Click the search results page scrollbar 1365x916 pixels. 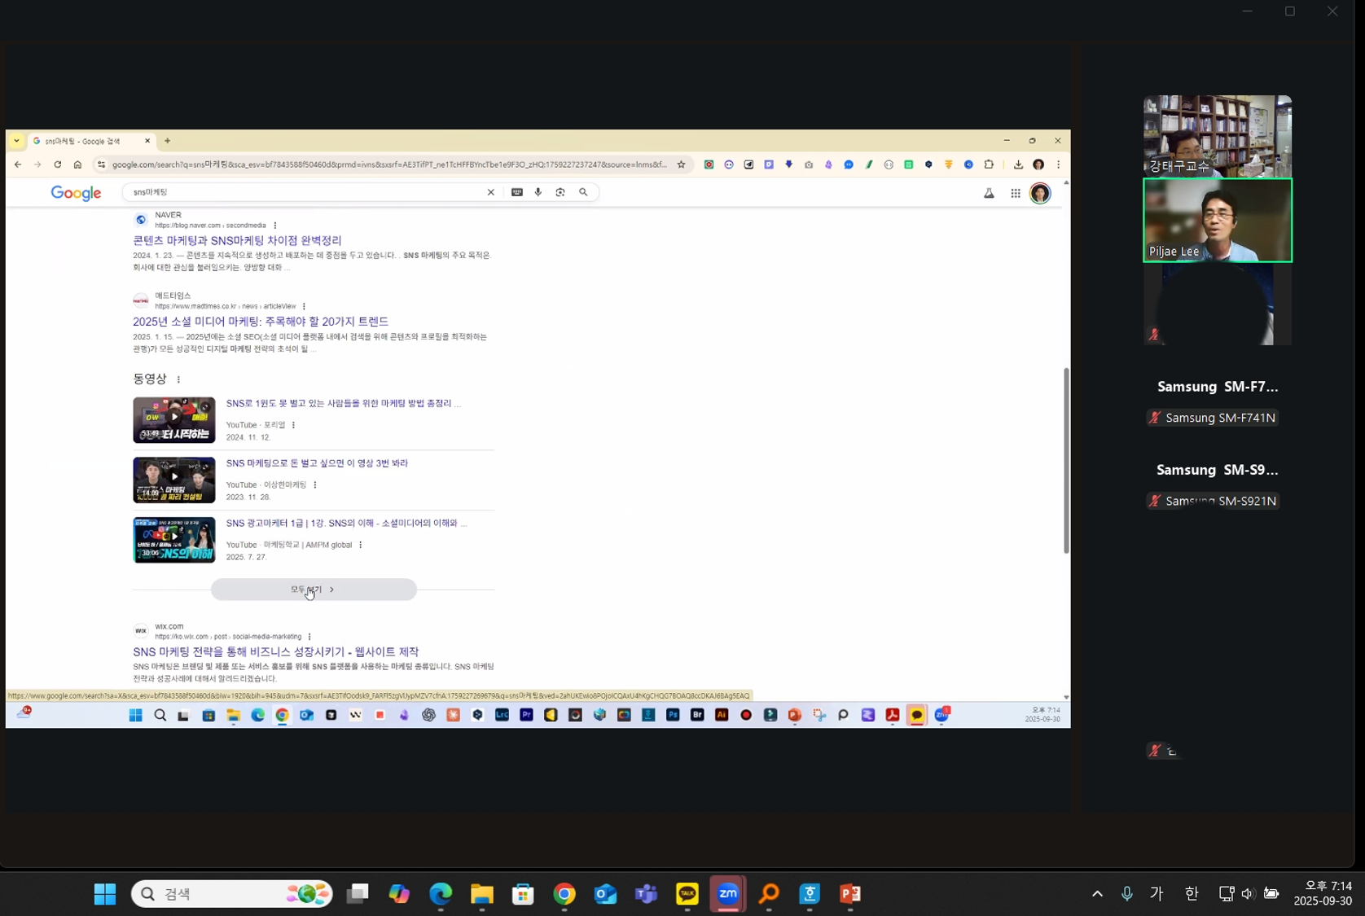1065,460
